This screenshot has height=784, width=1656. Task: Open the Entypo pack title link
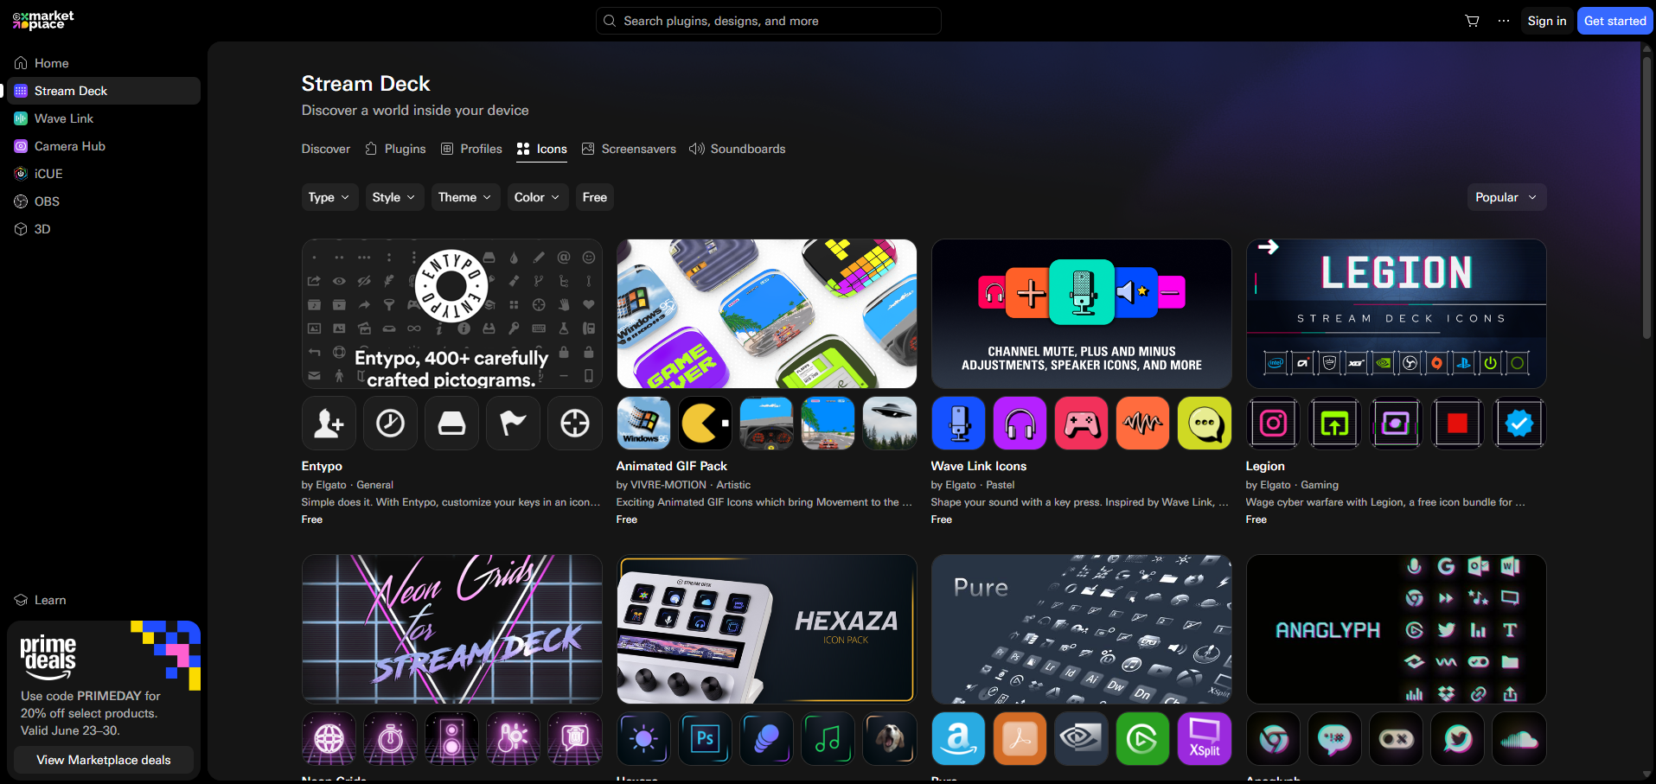coord(322,466)
